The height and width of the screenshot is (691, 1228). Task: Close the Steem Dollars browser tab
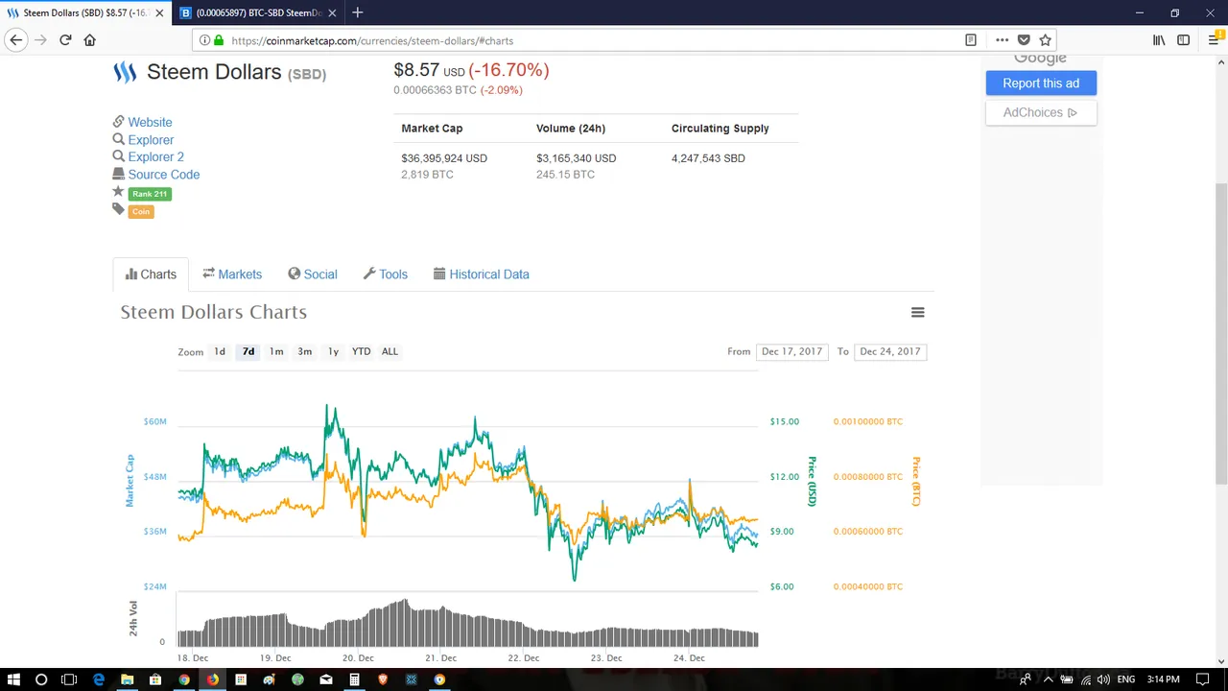coord(159,12)
